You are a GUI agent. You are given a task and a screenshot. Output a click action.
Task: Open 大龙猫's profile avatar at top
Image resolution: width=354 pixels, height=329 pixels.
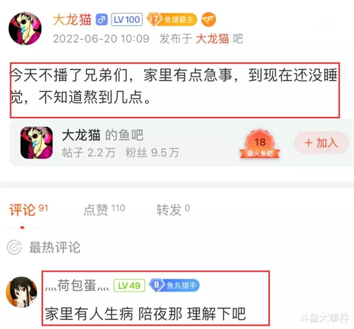(x=25, y=29)
